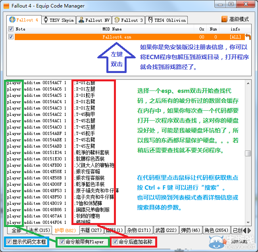Sort by the Num column header
This screenshot has height=252, width=258.
tap(213, 29)
